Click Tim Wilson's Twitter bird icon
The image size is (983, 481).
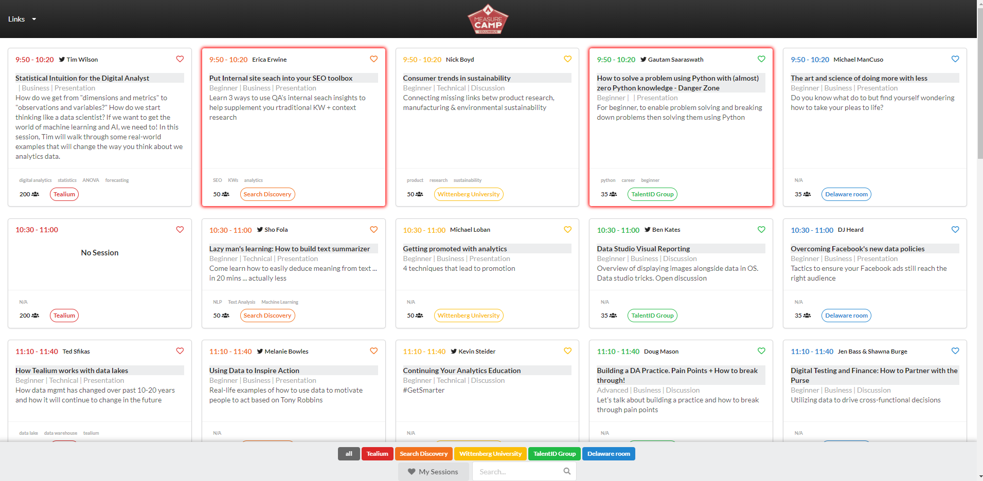point(62,60)
